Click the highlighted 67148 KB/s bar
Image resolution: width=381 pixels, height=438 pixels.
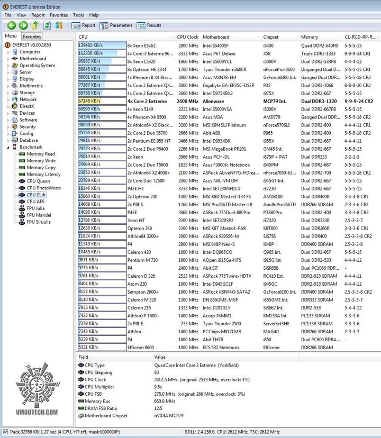(102, 101)
